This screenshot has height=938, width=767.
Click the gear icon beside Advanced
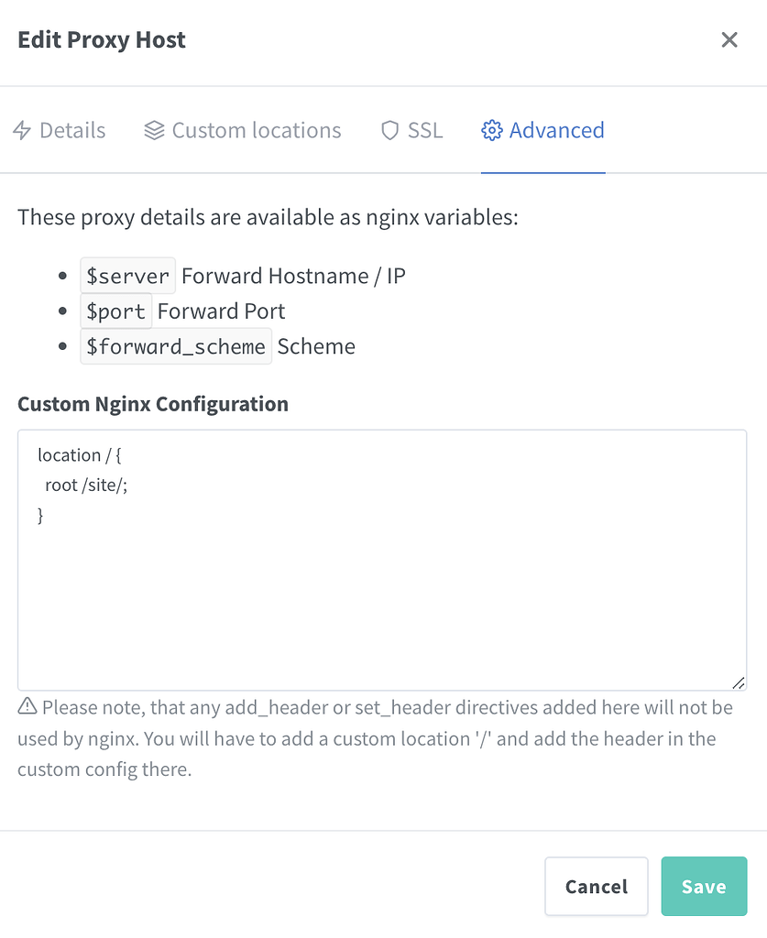(492, 131)
